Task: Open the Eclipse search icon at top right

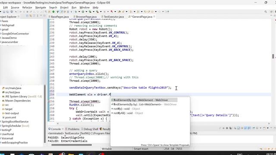Action: pos(266,12)
